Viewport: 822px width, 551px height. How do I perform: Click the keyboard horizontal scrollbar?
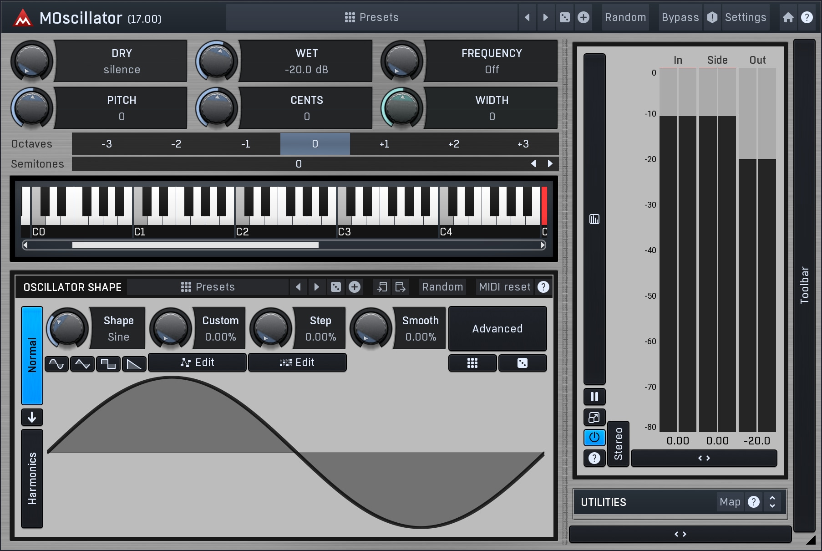[195, 245]
